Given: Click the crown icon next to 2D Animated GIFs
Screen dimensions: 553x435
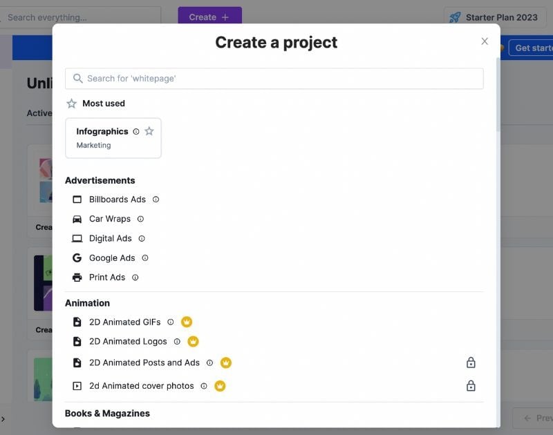Looking at the screenshot, I should [x=187, y=322].
